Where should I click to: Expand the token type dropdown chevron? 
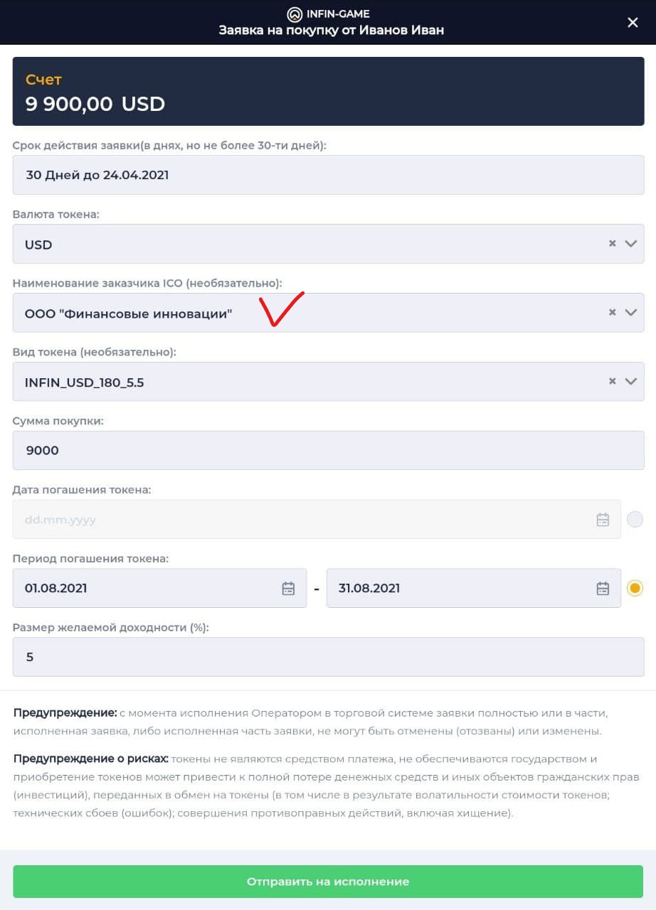[x=630, y=382]
